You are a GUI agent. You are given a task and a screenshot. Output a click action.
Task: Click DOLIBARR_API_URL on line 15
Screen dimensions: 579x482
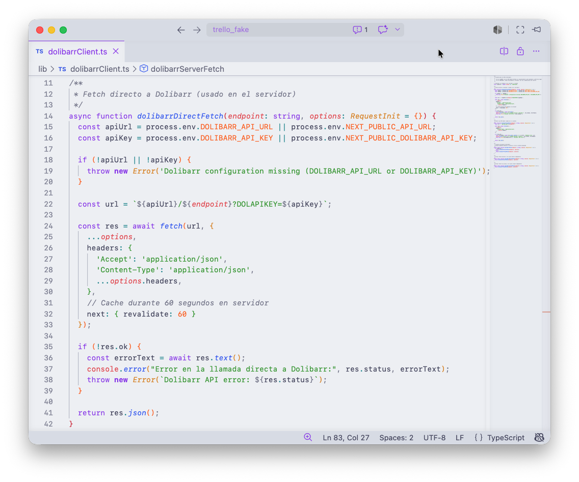[236, 127]
